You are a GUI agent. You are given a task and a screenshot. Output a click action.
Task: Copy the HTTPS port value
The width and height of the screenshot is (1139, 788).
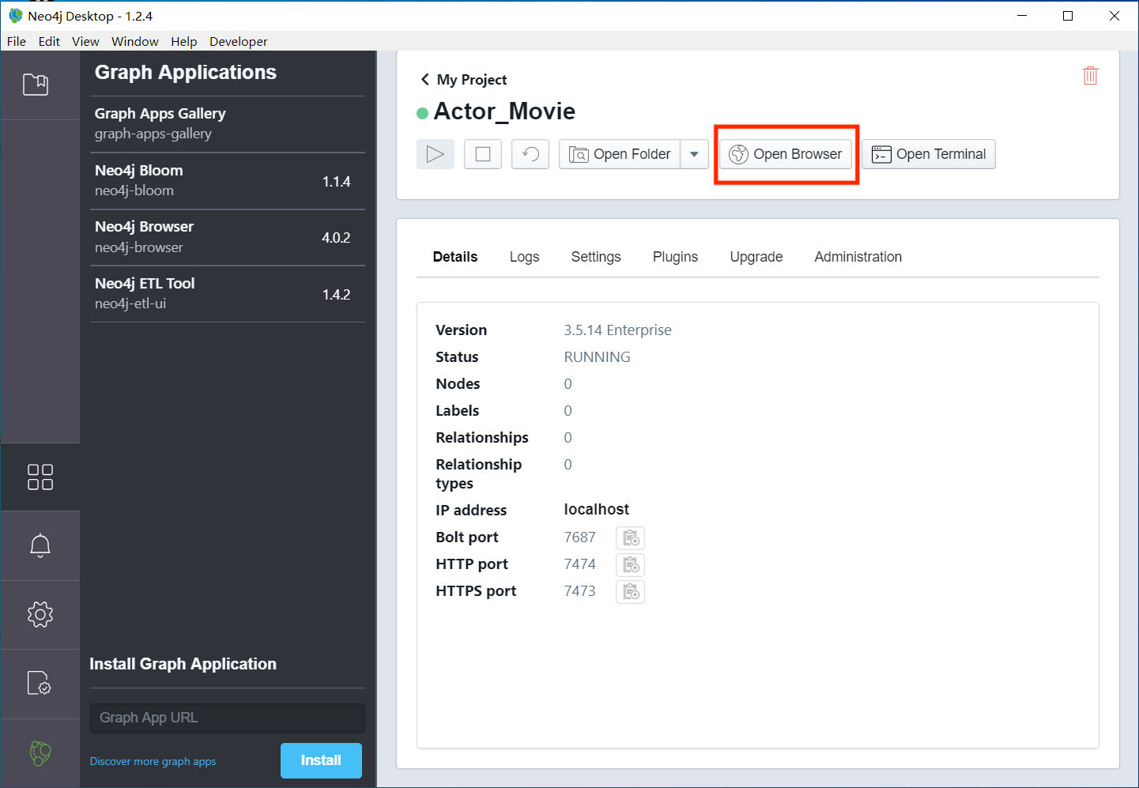(631, 592)
